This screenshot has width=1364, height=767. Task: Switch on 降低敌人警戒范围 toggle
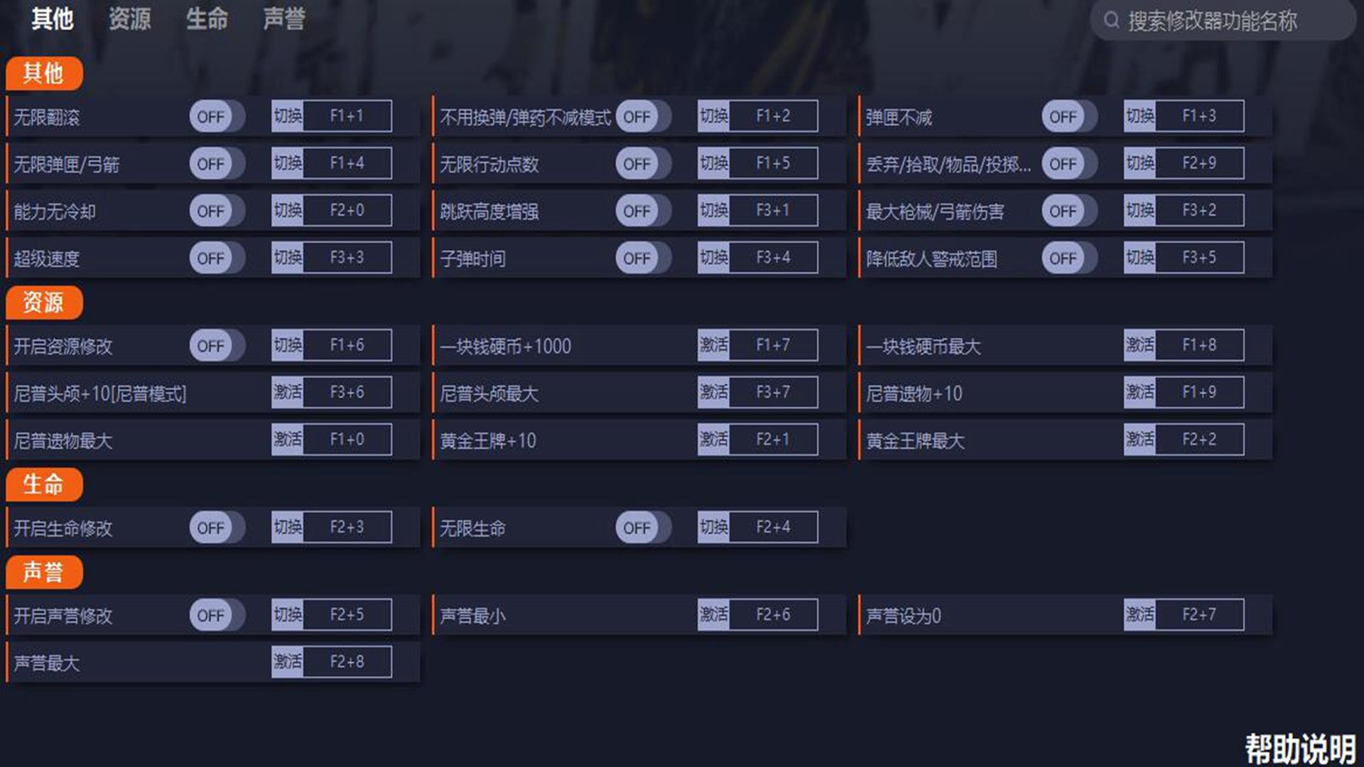point(1069,258)
